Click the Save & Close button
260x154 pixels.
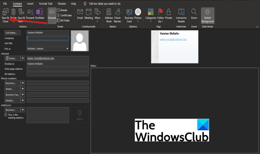point(5,16)
